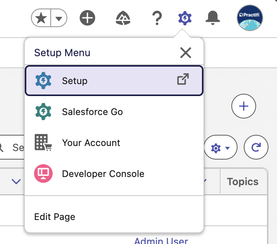Click the green Salesforce Go gear icon
The width and height of the screenshot is (277, 244).
pos(43,112)
